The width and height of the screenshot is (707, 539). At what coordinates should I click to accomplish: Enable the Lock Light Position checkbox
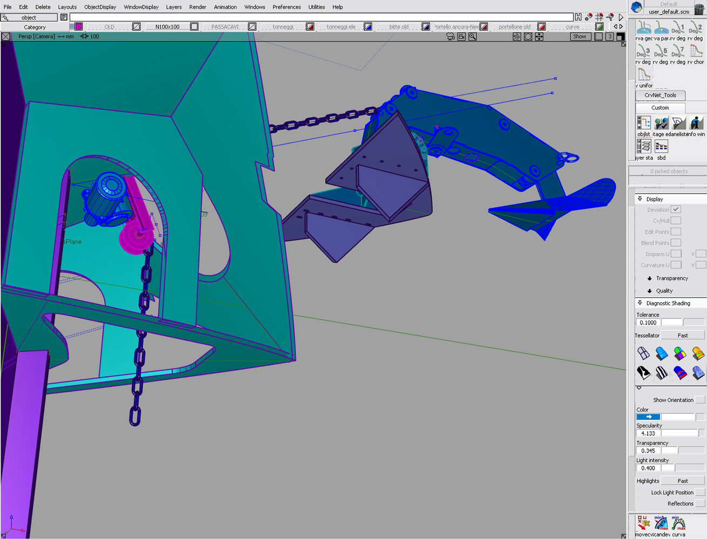click(700, 493)
